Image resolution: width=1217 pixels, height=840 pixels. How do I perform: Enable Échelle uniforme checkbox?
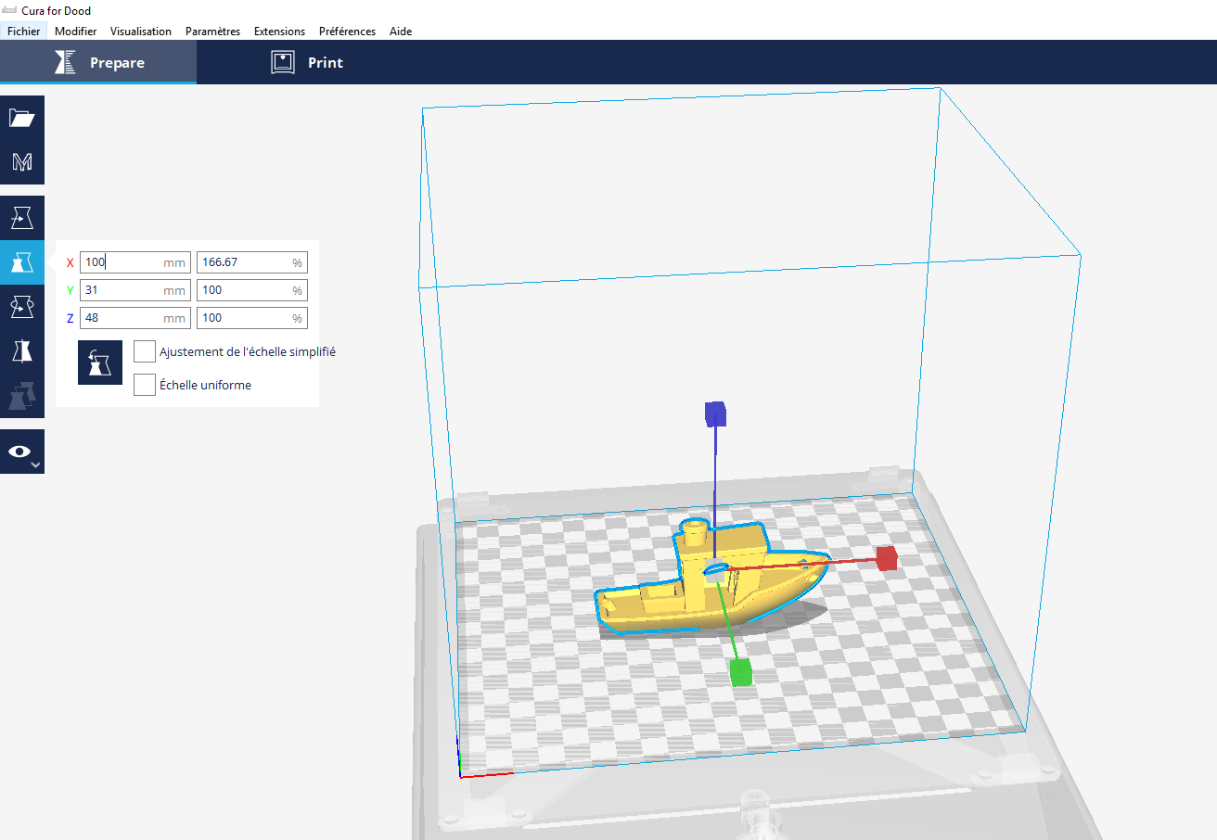145,385
